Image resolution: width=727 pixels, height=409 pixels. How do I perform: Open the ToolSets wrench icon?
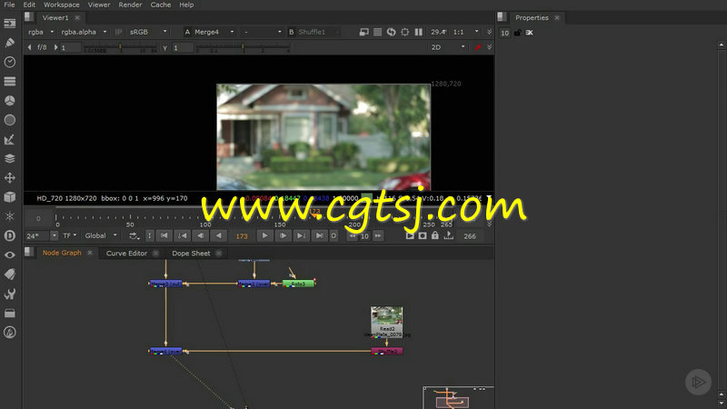coord(10,294)
